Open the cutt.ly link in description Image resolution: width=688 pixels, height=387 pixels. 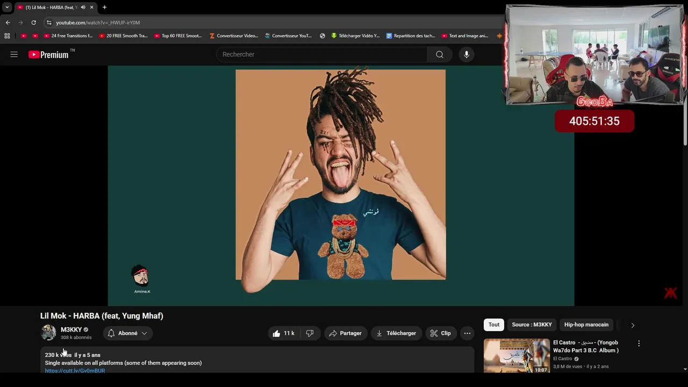click(75, 371)
